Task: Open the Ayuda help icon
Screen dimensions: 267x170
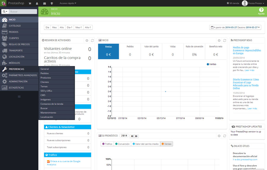Action: [x=261, y=11]
